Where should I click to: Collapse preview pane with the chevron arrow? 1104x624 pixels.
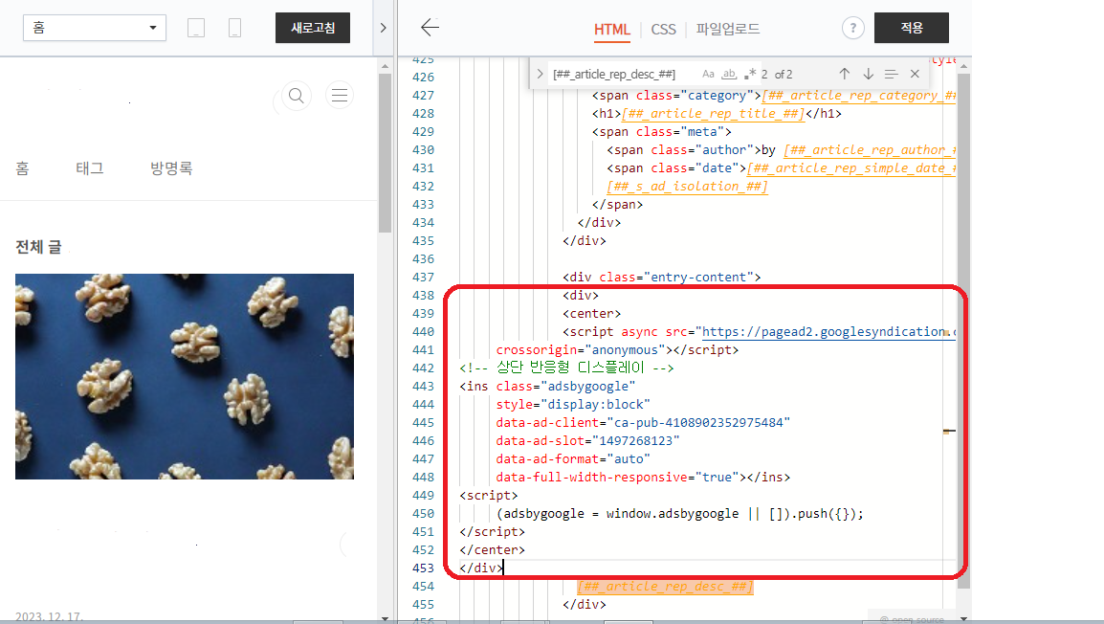pos(383,28)
